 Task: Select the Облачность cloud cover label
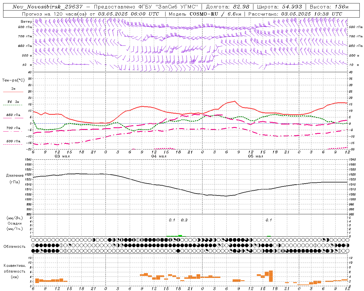coord(15,246)
